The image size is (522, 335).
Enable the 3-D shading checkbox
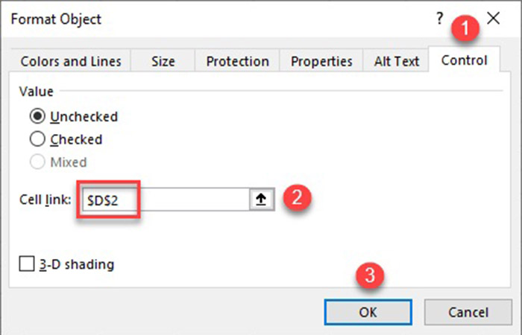[x=27, y=264]
